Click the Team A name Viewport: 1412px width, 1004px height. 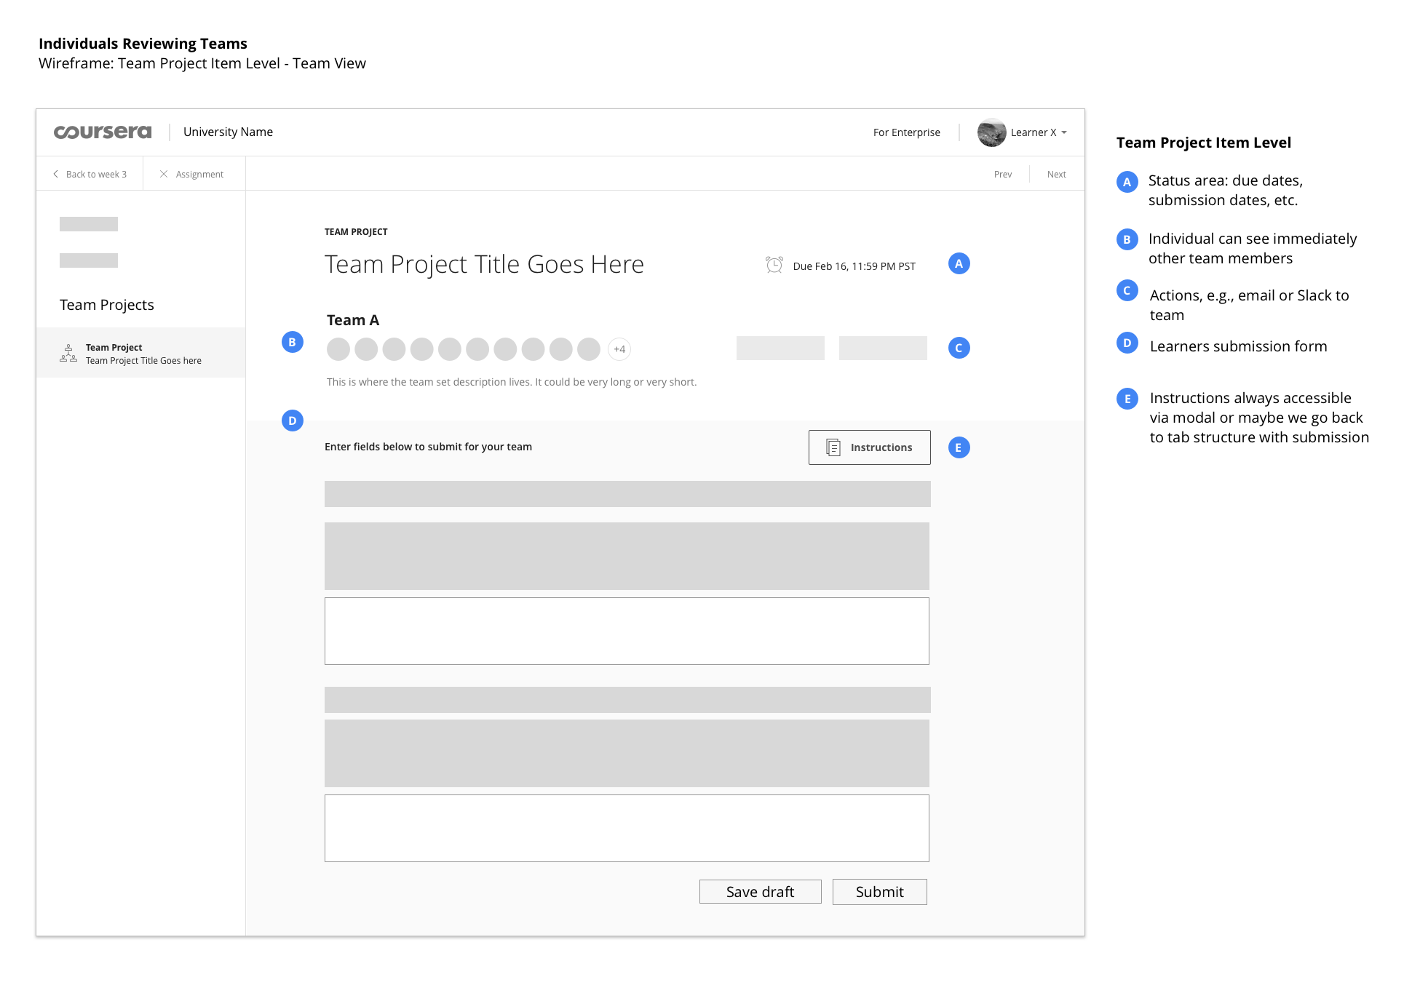coord(352,320)
